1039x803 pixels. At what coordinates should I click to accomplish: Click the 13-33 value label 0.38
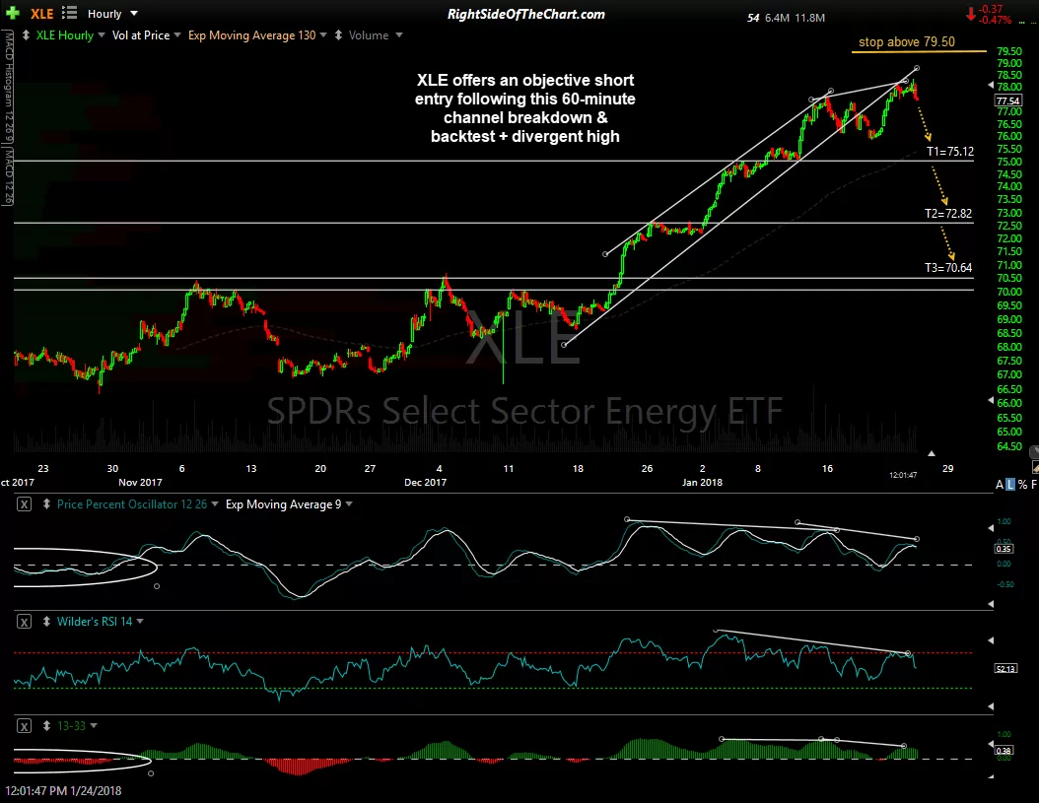coord(1004,751)
